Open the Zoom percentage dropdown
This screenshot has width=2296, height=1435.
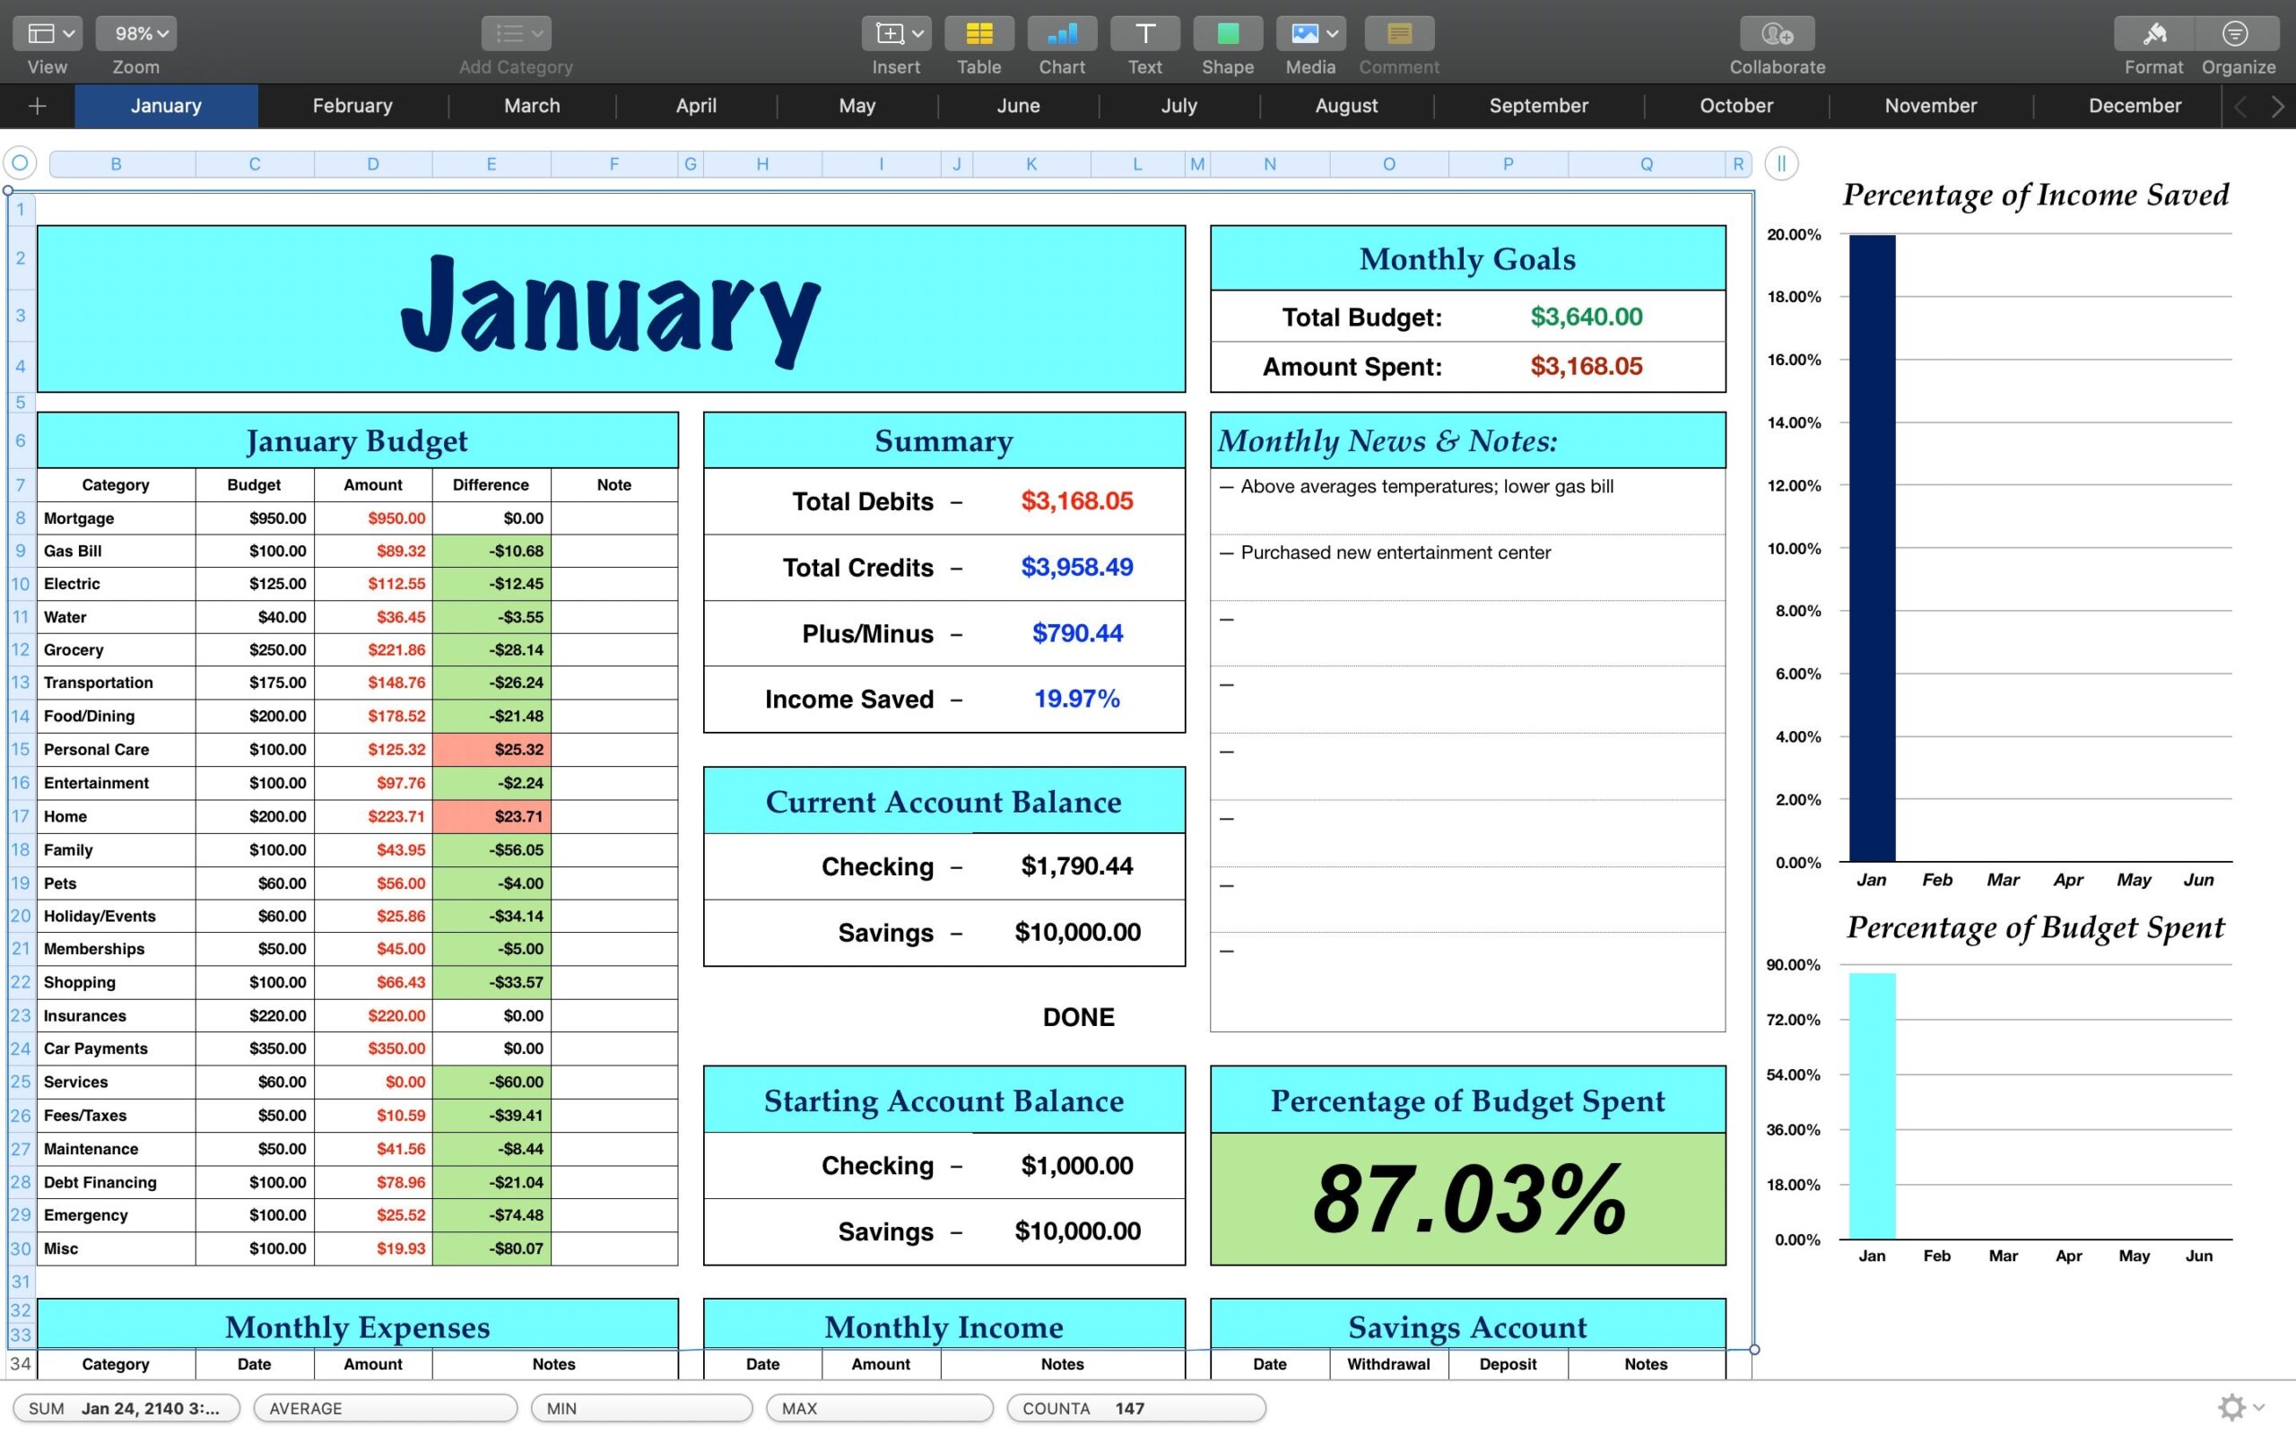(135, 32)
